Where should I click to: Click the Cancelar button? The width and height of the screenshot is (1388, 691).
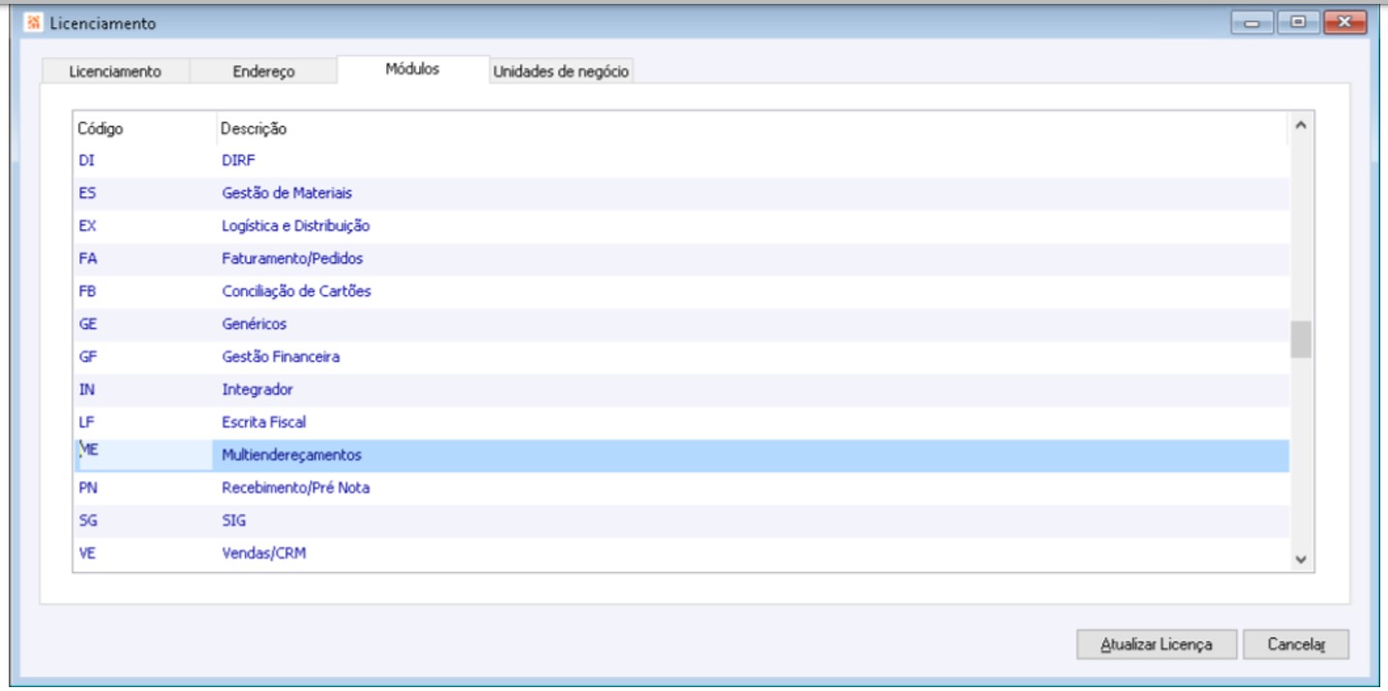1295,644
